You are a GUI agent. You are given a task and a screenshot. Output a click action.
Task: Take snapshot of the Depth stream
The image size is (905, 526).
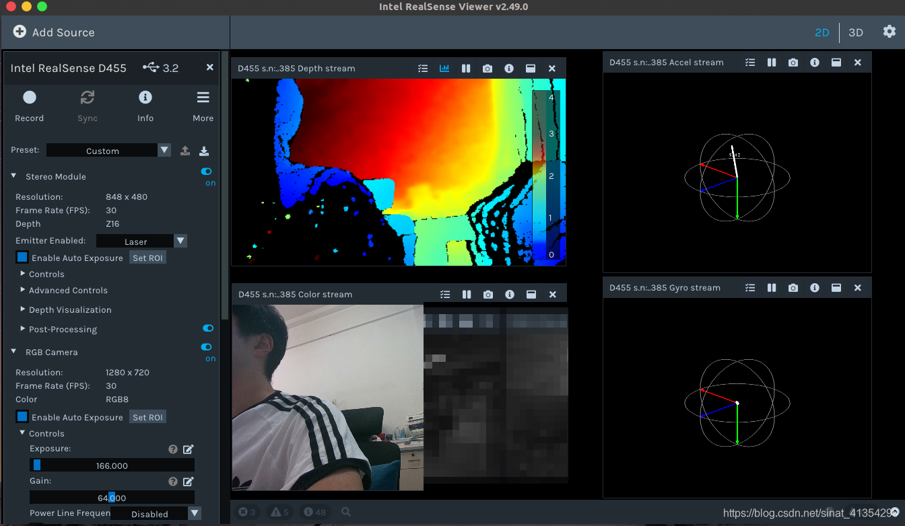[488, 69]
